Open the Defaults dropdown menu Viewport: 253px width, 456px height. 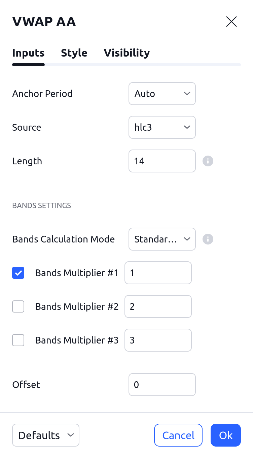pos(45,435)
